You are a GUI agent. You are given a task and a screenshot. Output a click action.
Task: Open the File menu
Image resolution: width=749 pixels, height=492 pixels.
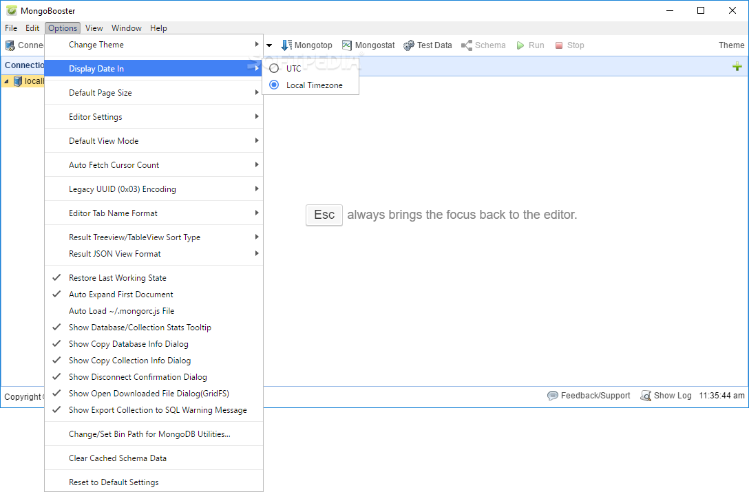click(11, 28)
